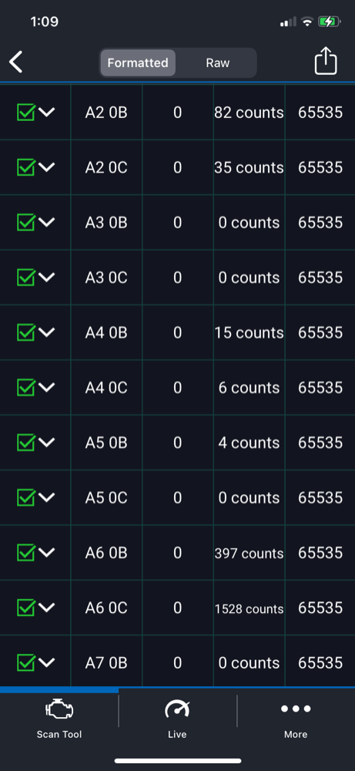Tap the cellular signal bars icon
The height and width of the screenshot is (771, 355).
pyautogui.click(x=288, y=22)
